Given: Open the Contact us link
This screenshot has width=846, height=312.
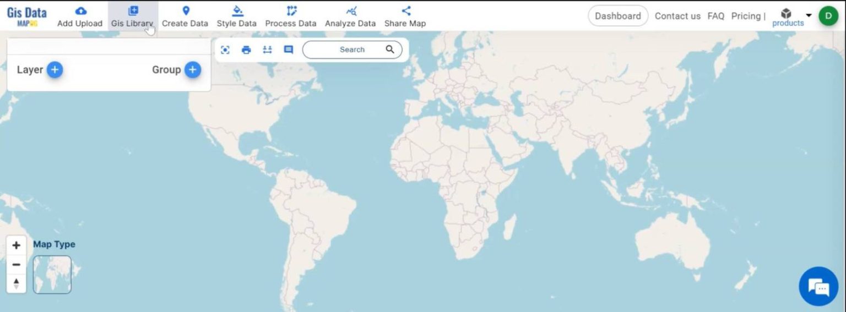Looking at the screenshot, I should [677, 16].
